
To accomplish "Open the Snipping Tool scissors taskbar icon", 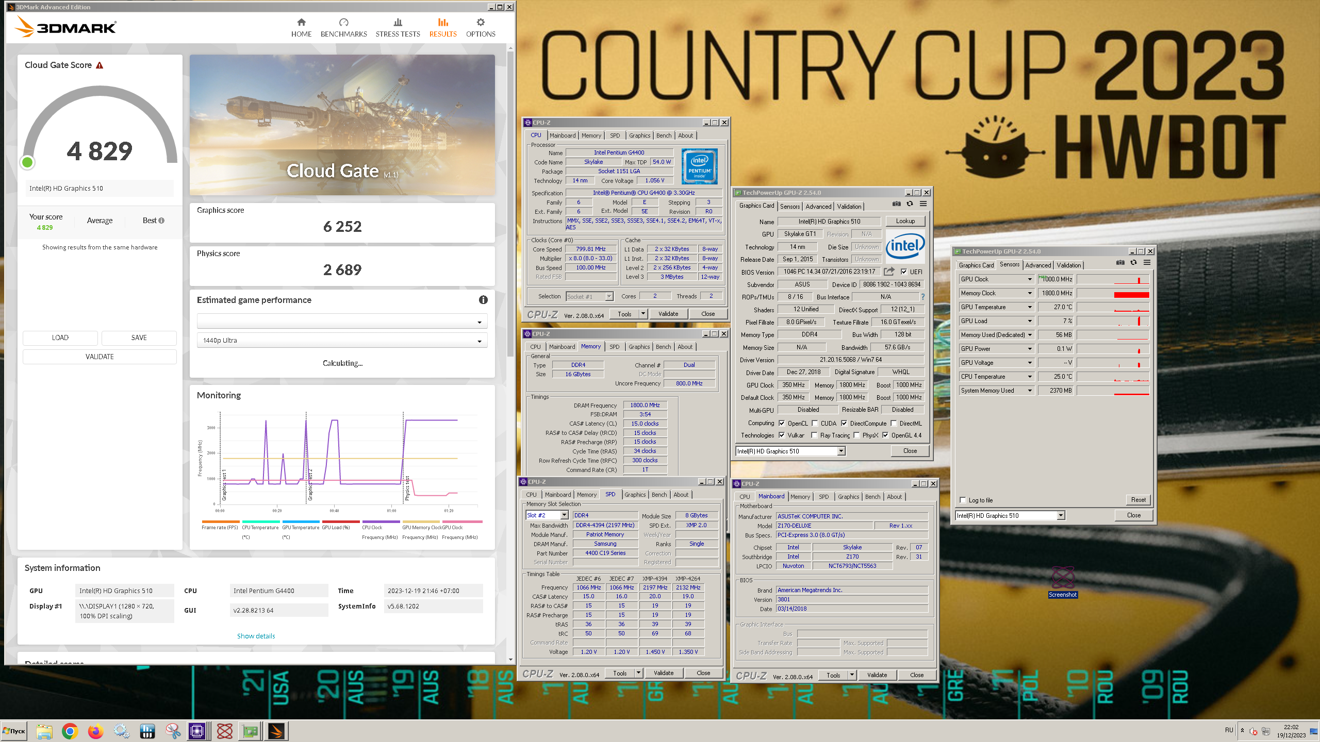I will [x=173, y=731].
